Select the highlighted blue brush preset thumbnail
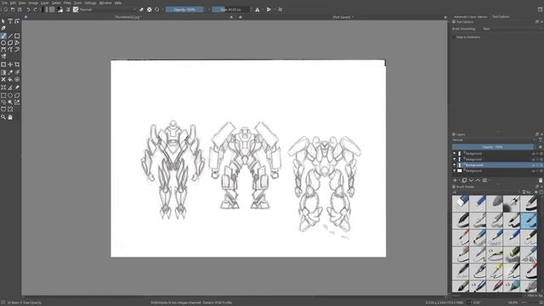The height and width of the screenshot is (306, 544). click(x=529, y=220)
